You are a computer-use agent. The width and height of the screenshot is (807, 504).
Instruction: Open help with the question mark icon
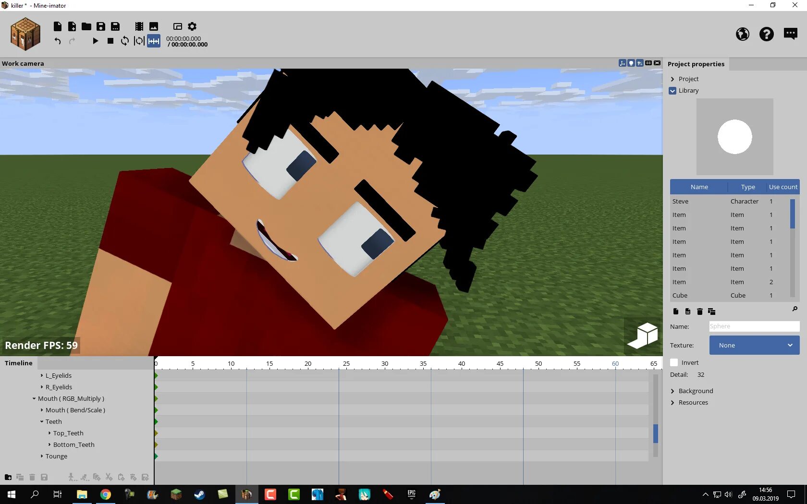[x=767, y=34]
